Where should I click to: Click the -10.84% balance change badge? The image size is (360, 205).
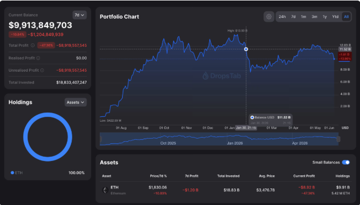pos(18,35)
